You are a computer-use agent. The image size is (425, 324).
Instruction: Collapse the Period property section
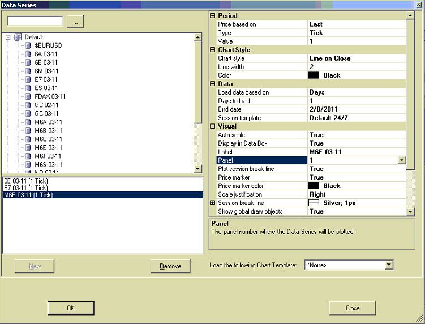(213, 16)
